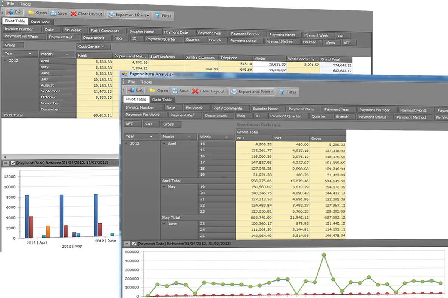This screenshot has height=298, width=448.
Task: Click the Filter funnel in the background window
Action: (158, 16)
